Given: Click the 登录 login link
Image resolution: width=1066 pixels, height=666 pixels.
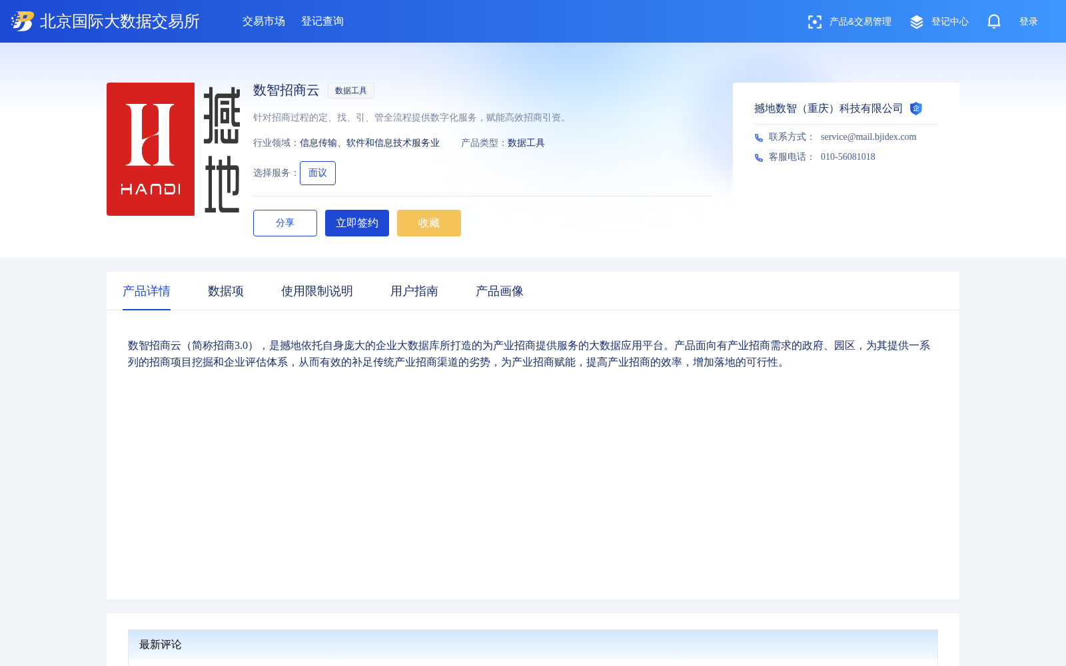Looking at the screenshot, I should [x=1029, y=22].
